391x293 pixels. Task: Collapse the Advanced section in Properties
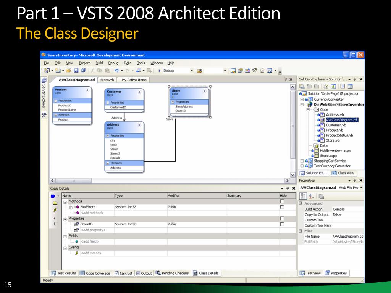click(301, 203)
